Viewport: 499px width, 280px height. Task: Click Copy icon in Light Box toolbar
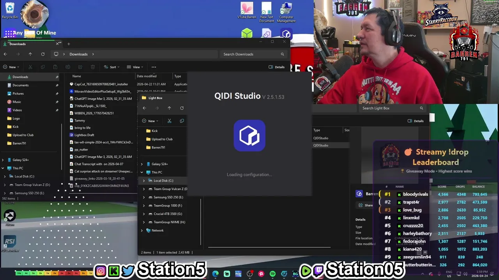pyautogui.click(x=182, y=121)
